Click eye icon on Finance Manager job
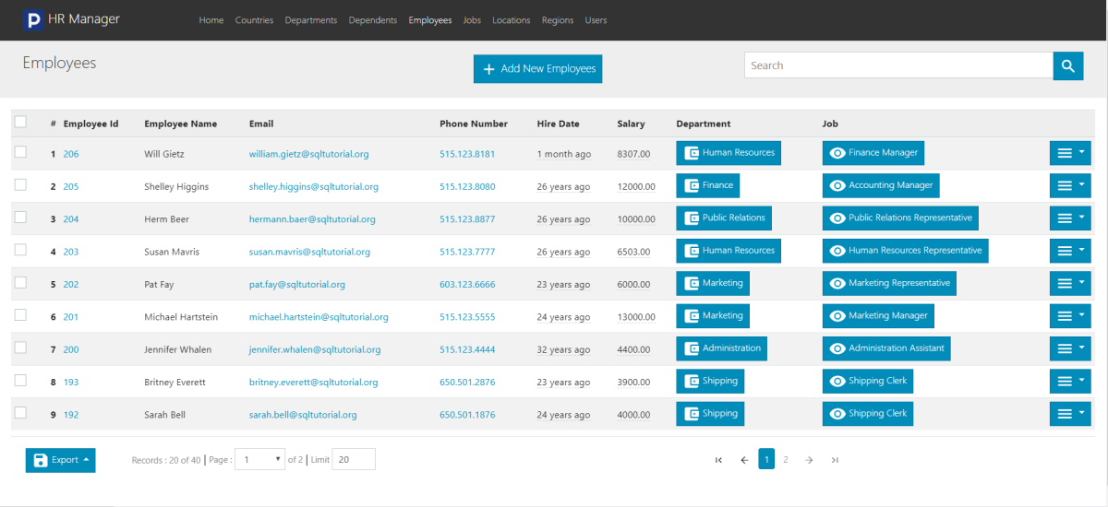This screenshot has width=1108, height=507. click(837, 153)
